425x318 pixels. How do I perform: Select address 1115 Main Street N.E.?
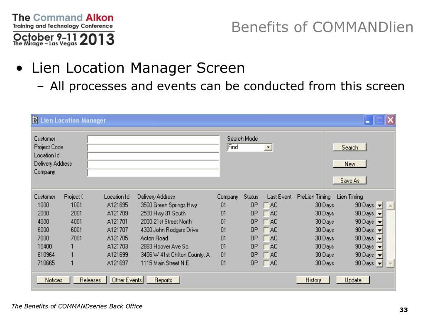165,263
